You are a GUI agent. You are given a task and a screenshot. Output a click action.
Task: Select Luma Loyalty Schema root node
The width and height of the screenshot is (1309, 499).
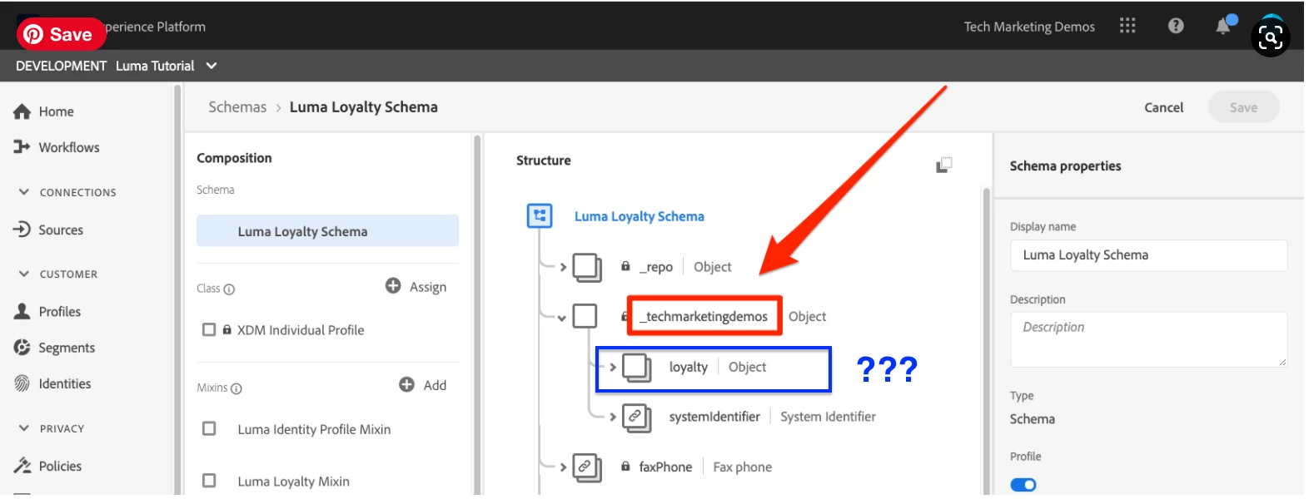(x=639, y=216)
